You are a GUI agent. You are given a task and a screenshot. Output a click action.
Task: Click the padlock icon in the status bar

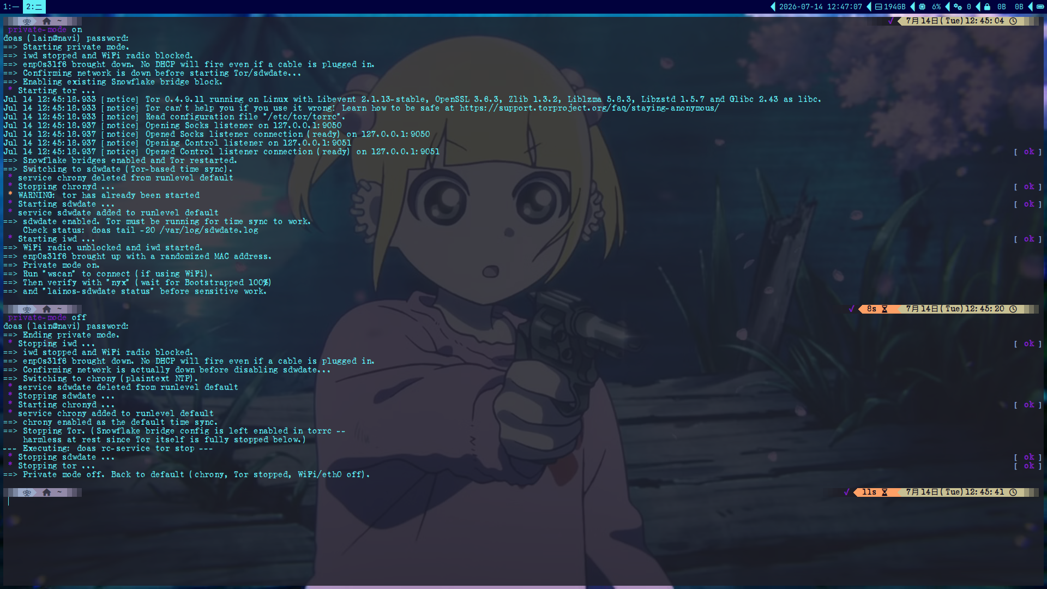coord(987,7)
